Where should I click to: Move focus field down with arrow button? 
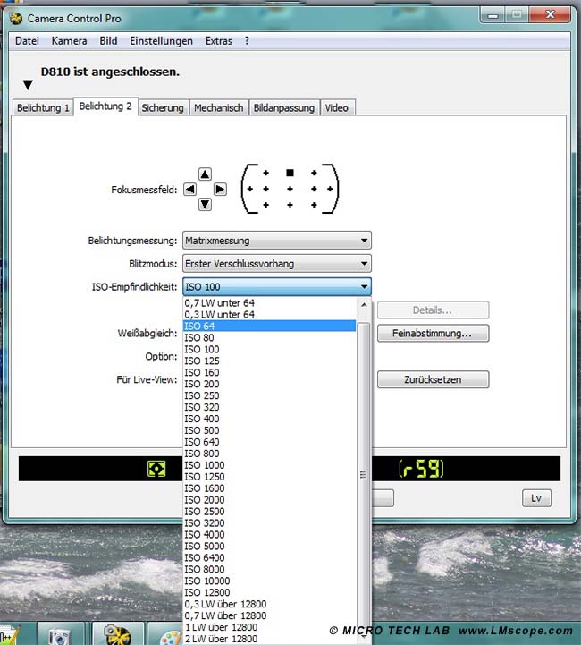coord(205,205)
